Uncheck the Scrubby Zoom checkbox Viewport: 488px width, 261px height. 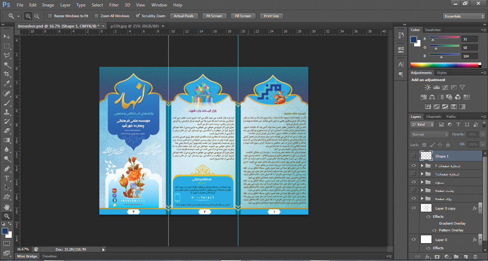coord(138,16)
